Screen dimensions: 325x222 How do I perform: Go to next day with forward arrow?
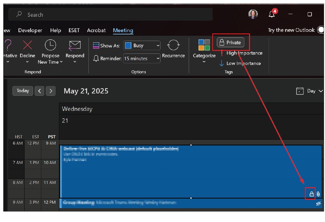pyautogui.click(x=50, y=91)
